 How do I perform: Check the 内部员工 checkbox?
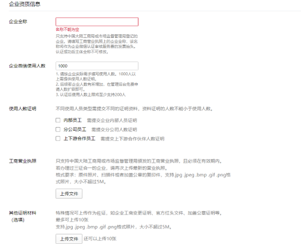tap(58, 120)
